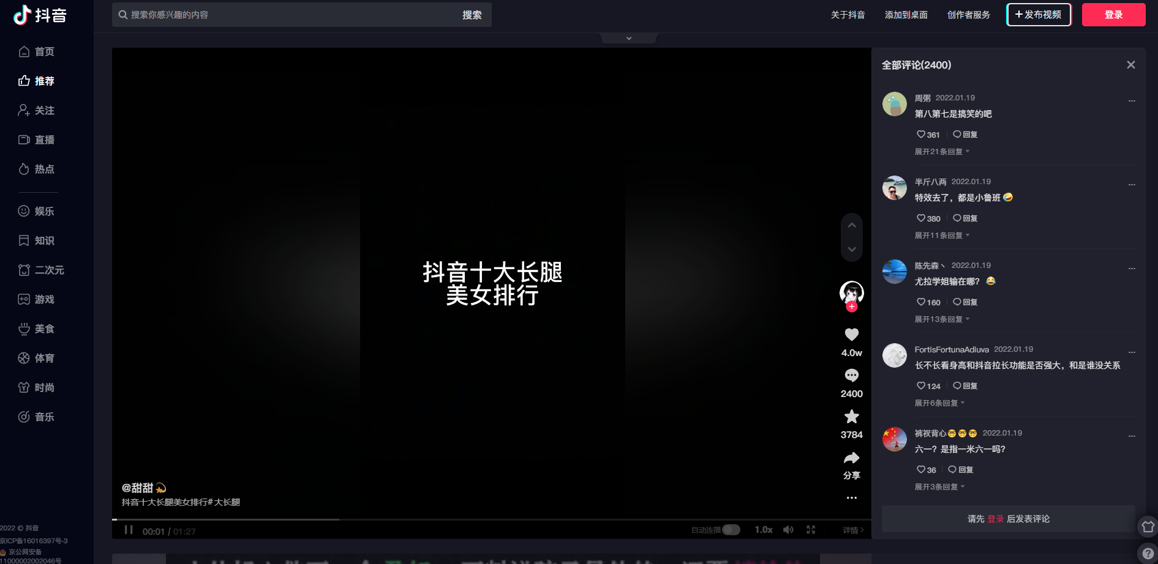Screen dimensions: 1158x564
Task: Open the 创作者服务 link
Action: point(968,15)
